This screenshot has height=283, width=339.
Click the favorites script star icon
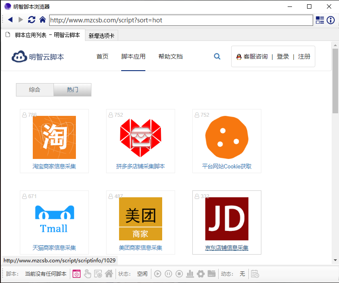(x=98, y=274)
